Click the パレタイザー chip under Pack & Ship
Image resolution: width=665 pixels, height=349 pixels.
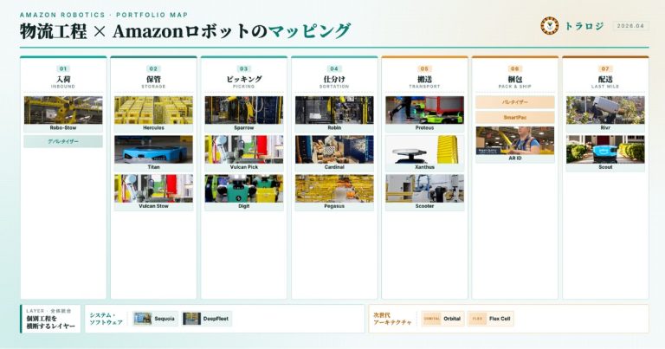[515, 102]
